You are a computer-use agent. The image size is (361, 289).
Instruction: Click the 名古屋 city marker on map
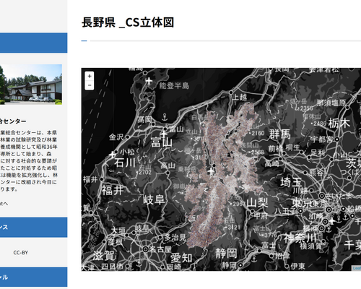click(x=145, y=249)
